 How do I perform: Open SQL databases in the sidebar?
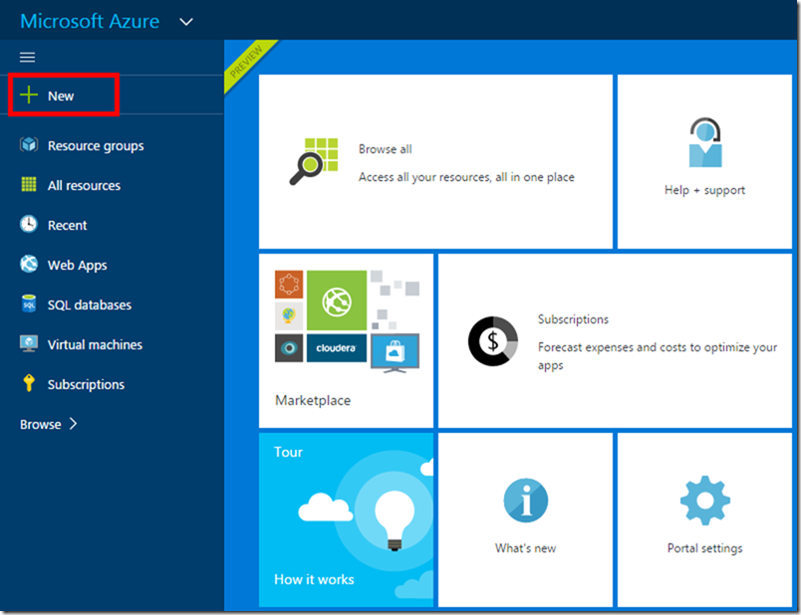pos(112,305)
